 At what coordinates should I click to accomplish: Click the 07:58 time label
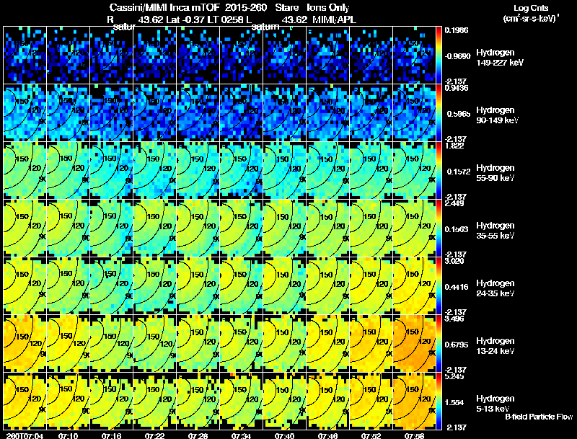pyautogui.click(x=414, y=435)
